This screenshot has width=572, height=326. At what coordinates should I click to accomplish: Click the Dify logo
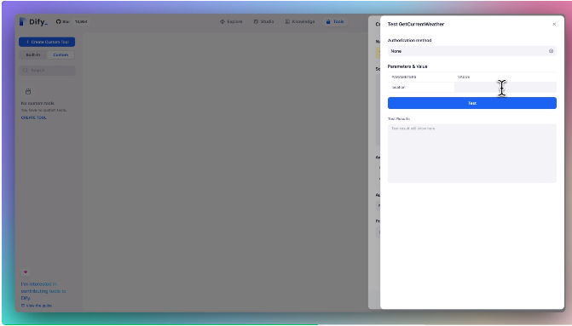point(33,21)
